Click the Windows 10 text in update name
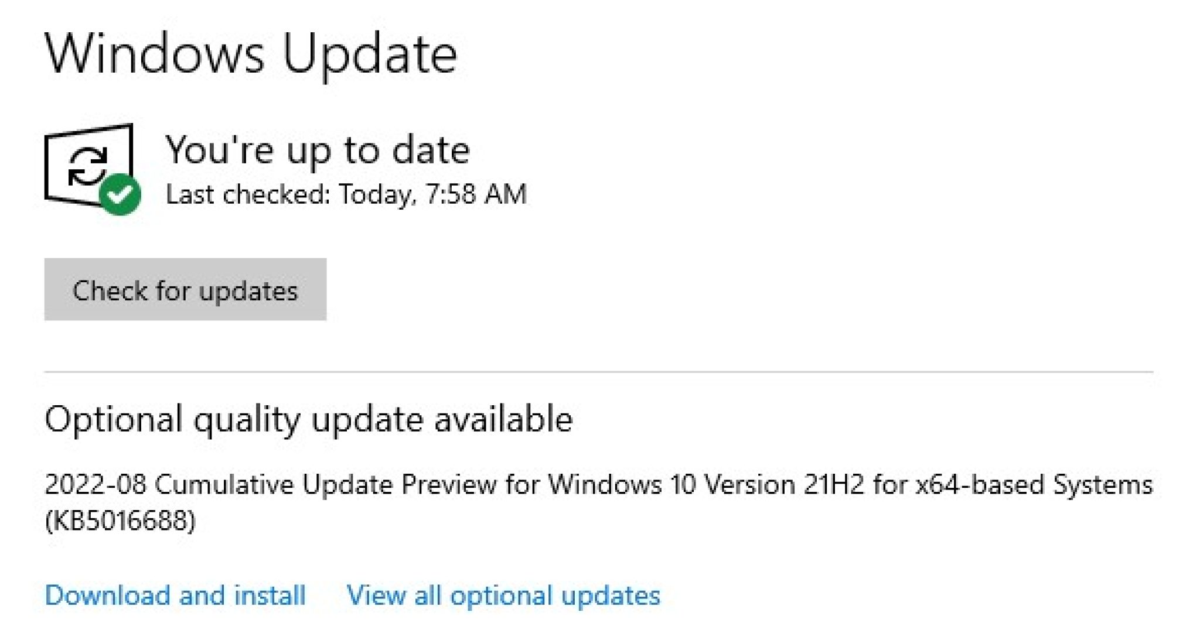1200x633 pixels. pyautogui.click(x=622, y=485)
